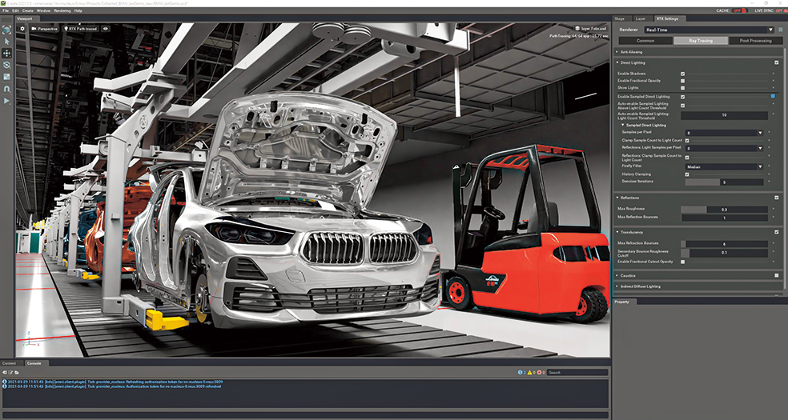Toggle the Enable Shadows checkbox
The image size is (788, 420).
(x=682, y=73)
